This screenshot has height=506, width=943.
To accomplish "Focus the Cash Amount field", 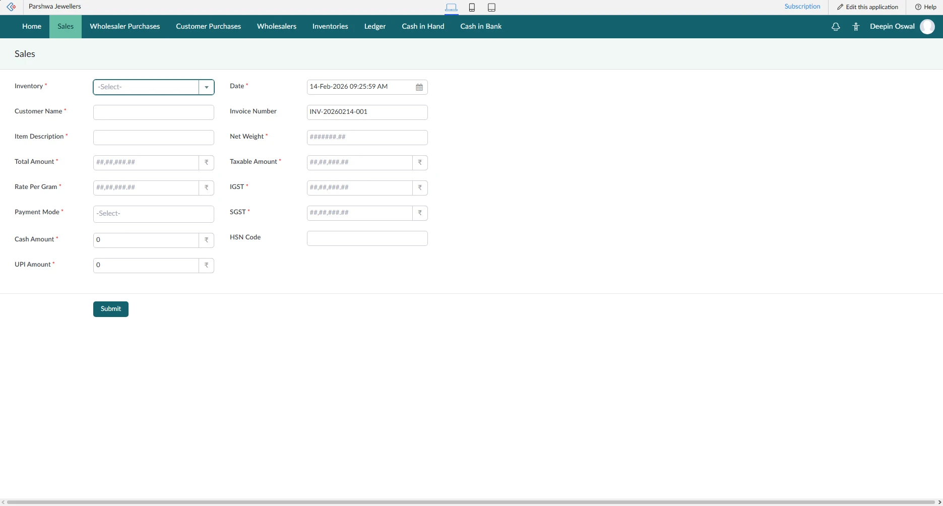I will tap(146, 240).
